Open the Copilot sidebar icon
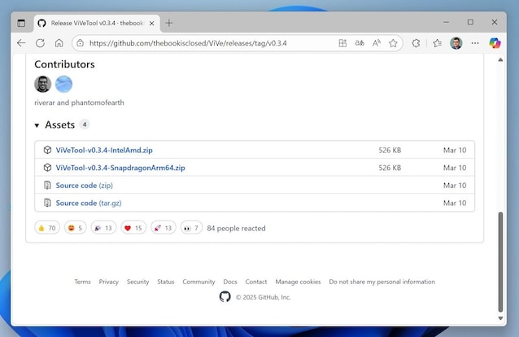The height and width of the screenshot is (337, 519). click(495, 43)
